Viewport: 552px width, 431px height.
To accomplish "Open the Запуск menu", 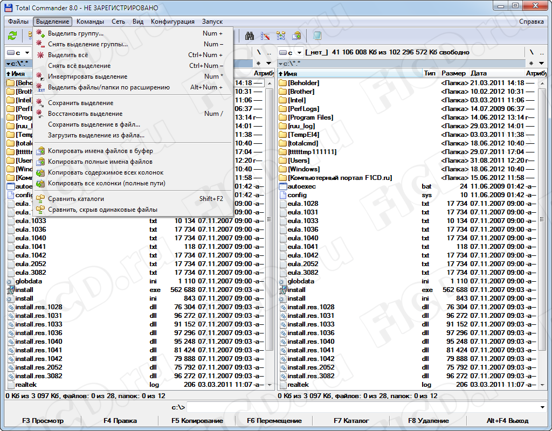I will point(212,22).
